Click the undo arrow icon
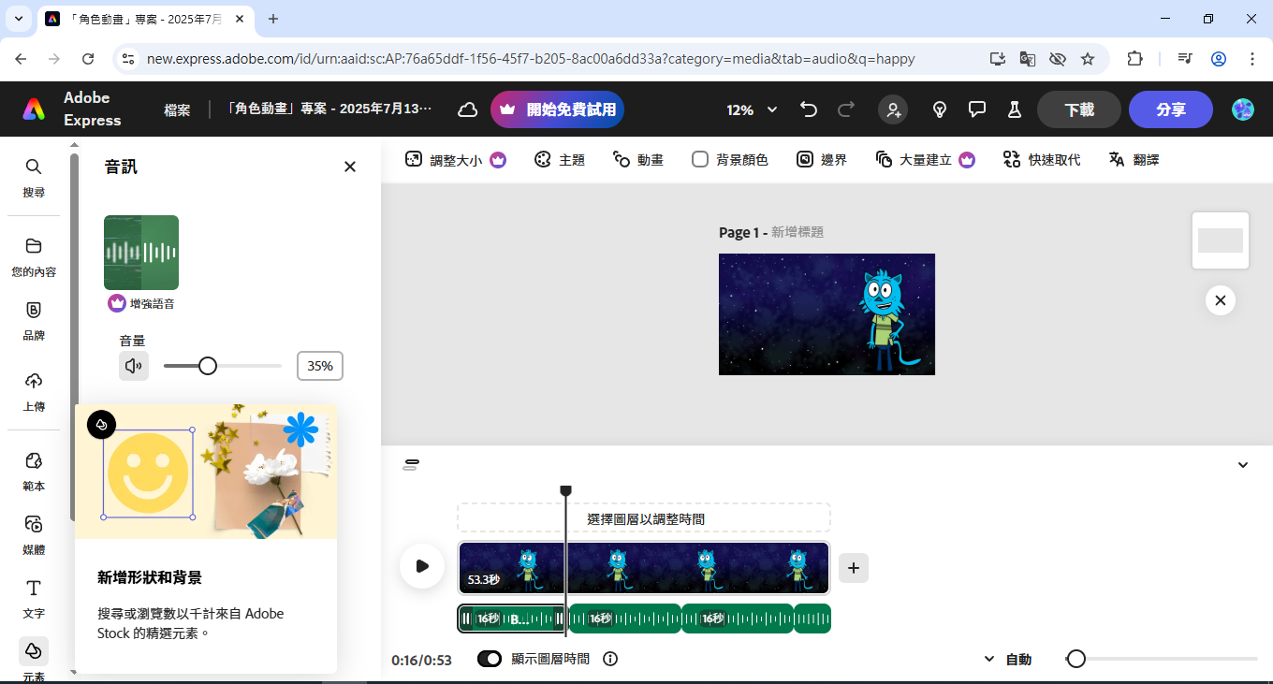 coord(809,109)
